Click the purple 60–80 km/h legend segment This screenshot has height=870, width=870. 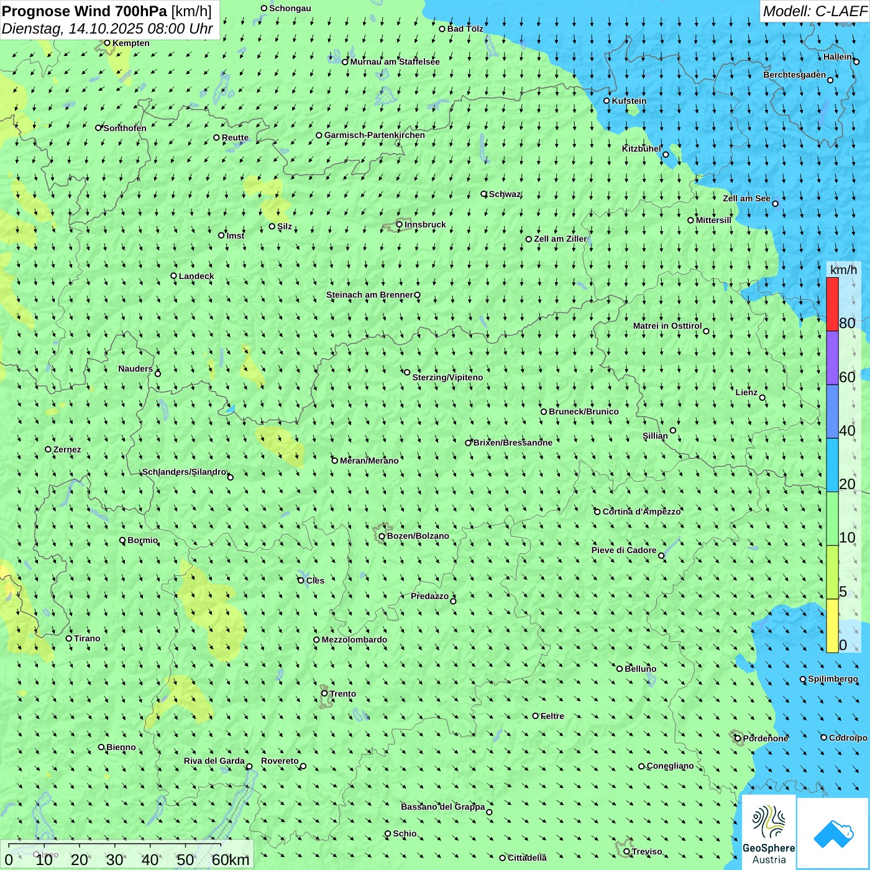pos(832,358)
